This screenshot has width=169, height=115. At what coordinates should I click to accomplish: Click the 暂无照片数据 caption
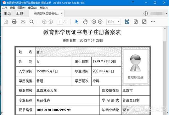[x=135, y=78]
